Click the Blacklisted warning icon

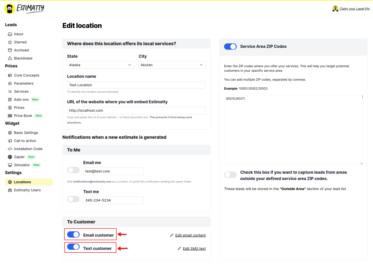tap(10, 59)
